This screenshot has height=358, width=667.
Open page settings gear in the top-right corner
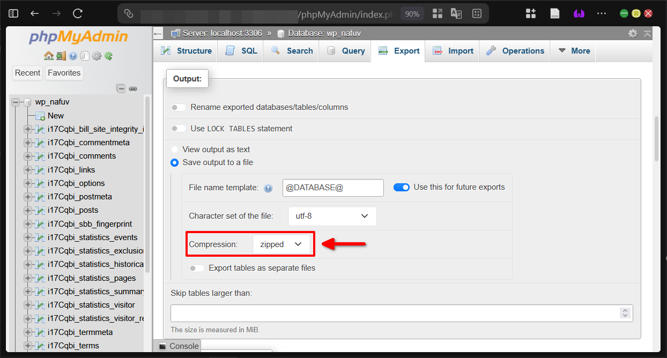(633, 33)
